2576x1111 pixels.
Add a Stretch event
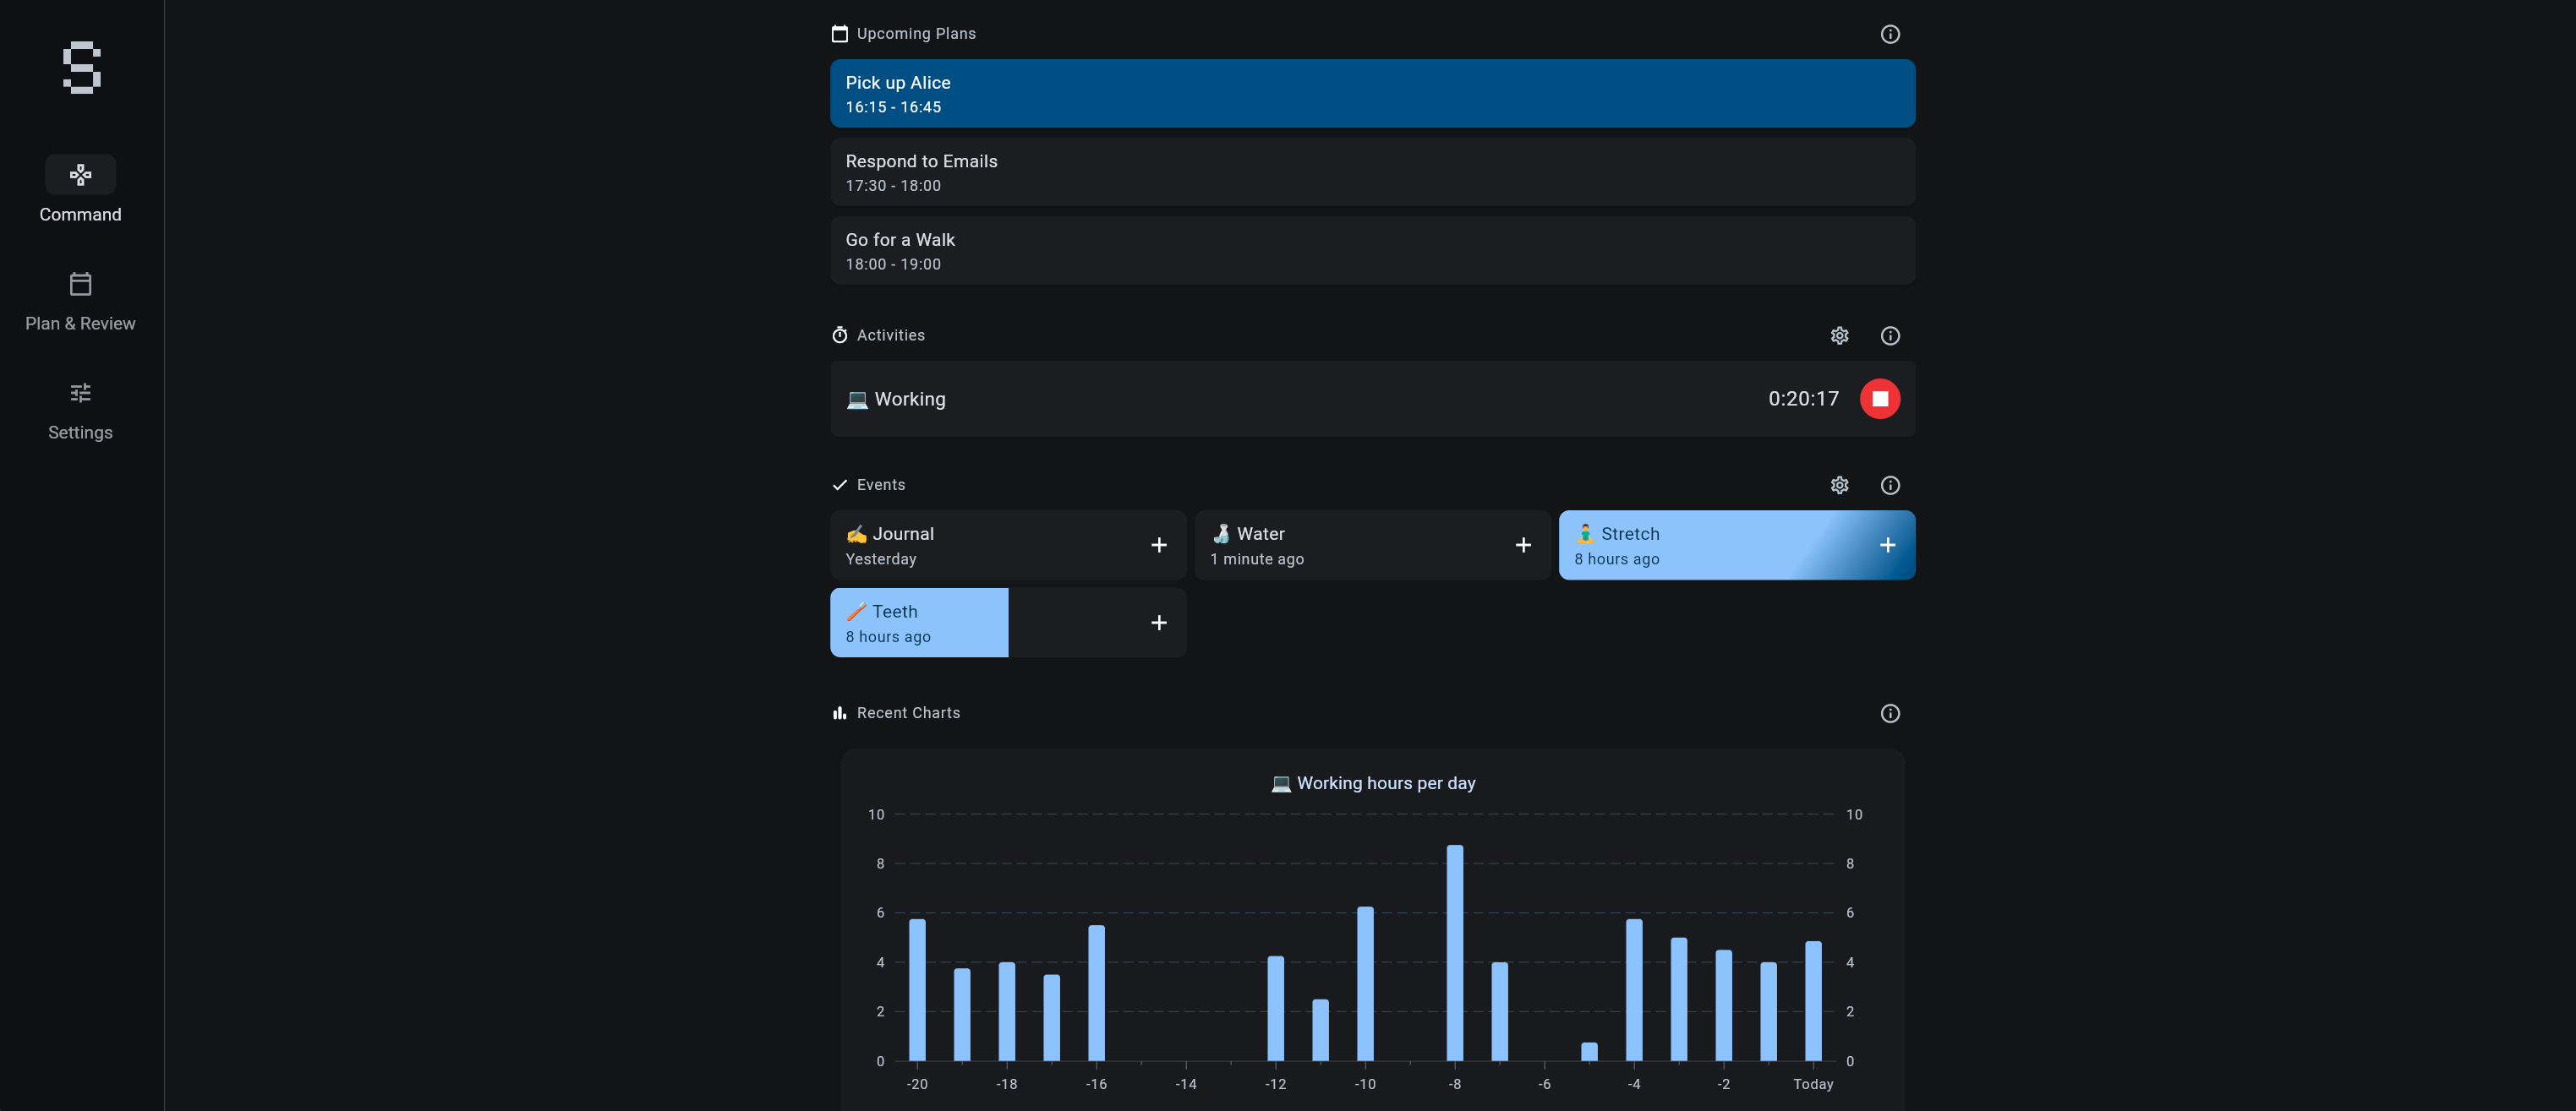pos(1888,546)
